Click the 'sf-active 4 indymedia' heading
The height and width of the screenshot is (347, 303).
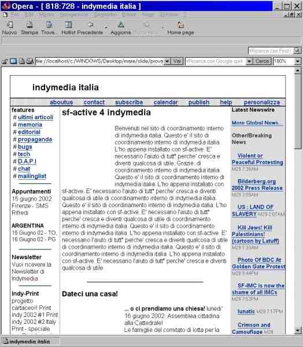(x=106, y=112)
